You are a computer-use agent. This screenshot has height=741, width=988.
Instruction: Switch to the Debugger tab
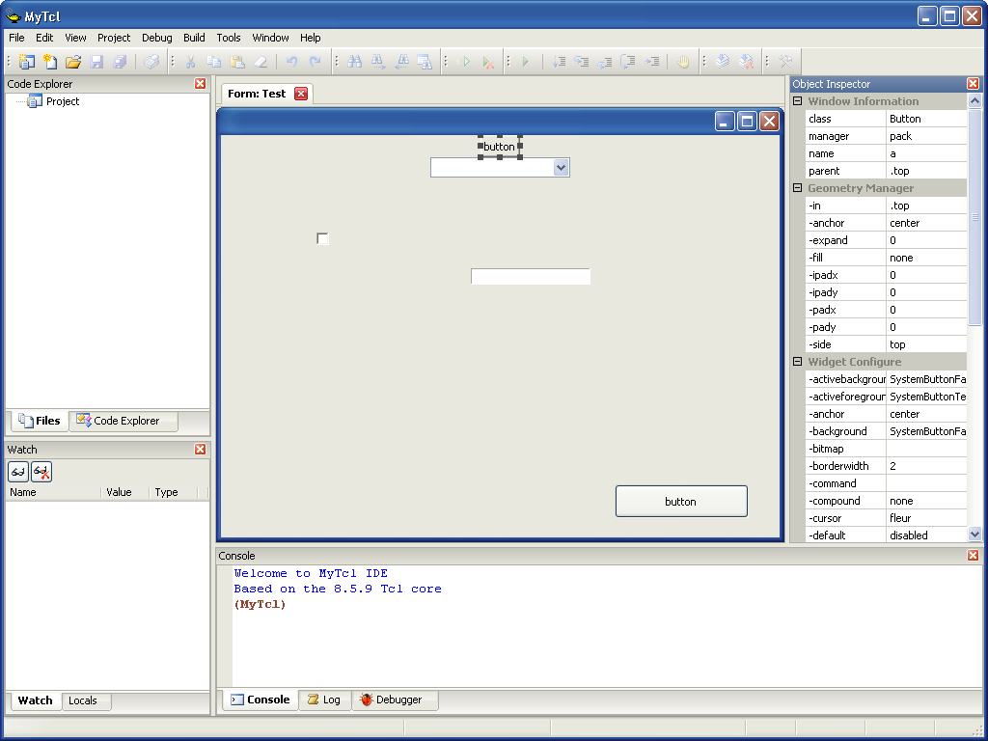tap(395, 700)
